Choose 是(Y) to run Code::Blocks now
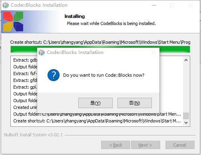 pyautogui.click(x=96, y=103)
